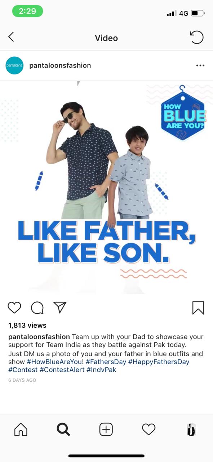Screen dimensions: 213x462
Task: Tap the back arrow icon
Action: click(11, 37)
